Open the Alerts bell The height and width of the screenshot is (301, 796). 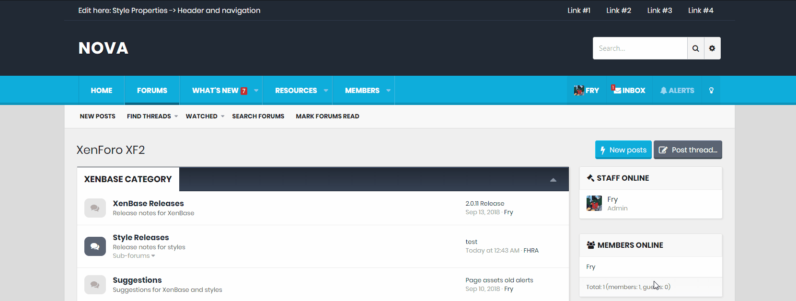(x=677, y=90)
